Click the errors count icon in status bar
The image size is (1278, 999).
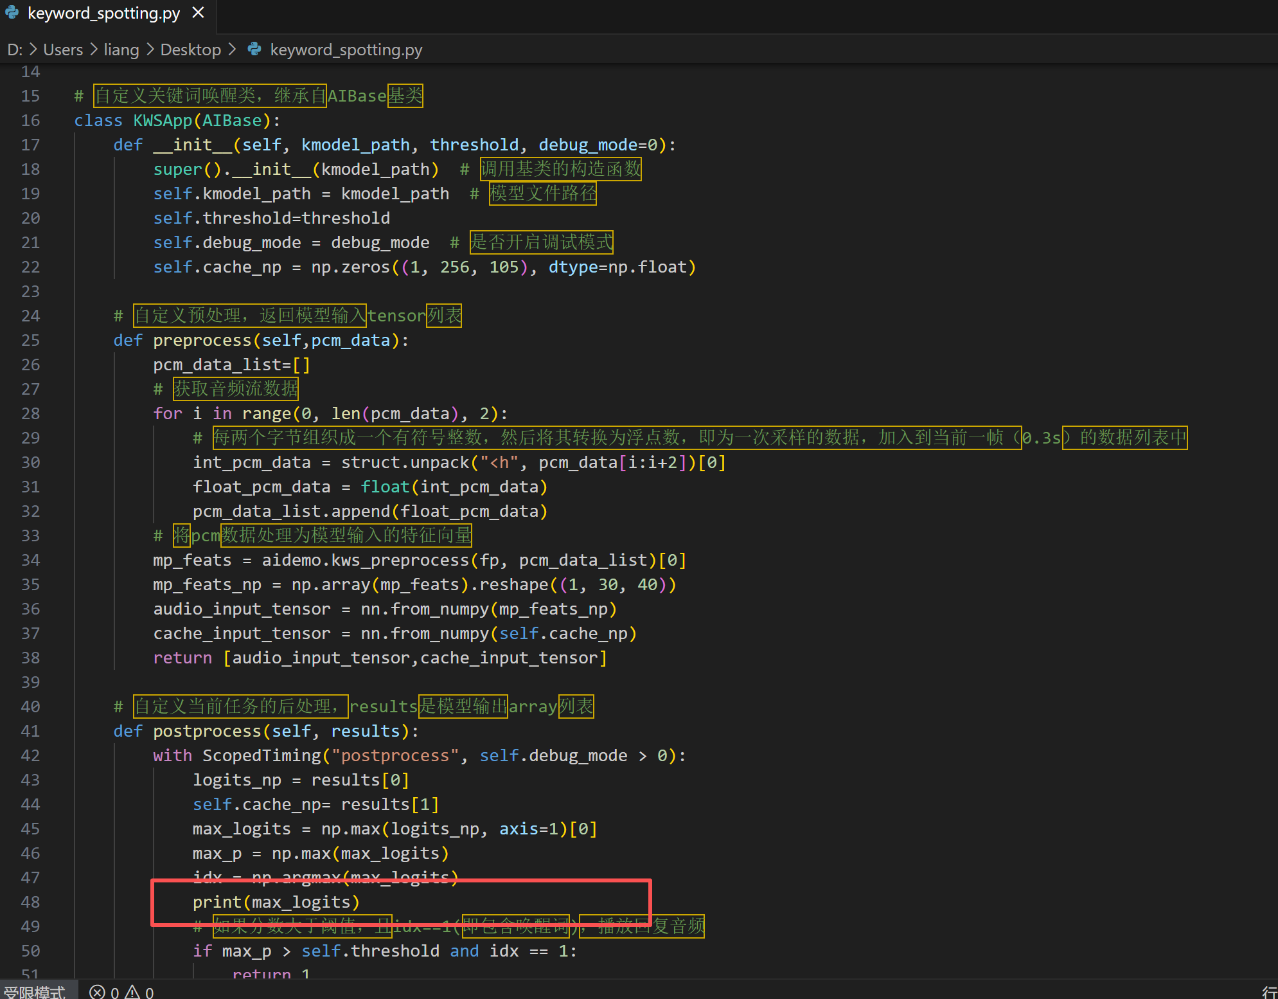pyautogui.click(x=97, y=992)
